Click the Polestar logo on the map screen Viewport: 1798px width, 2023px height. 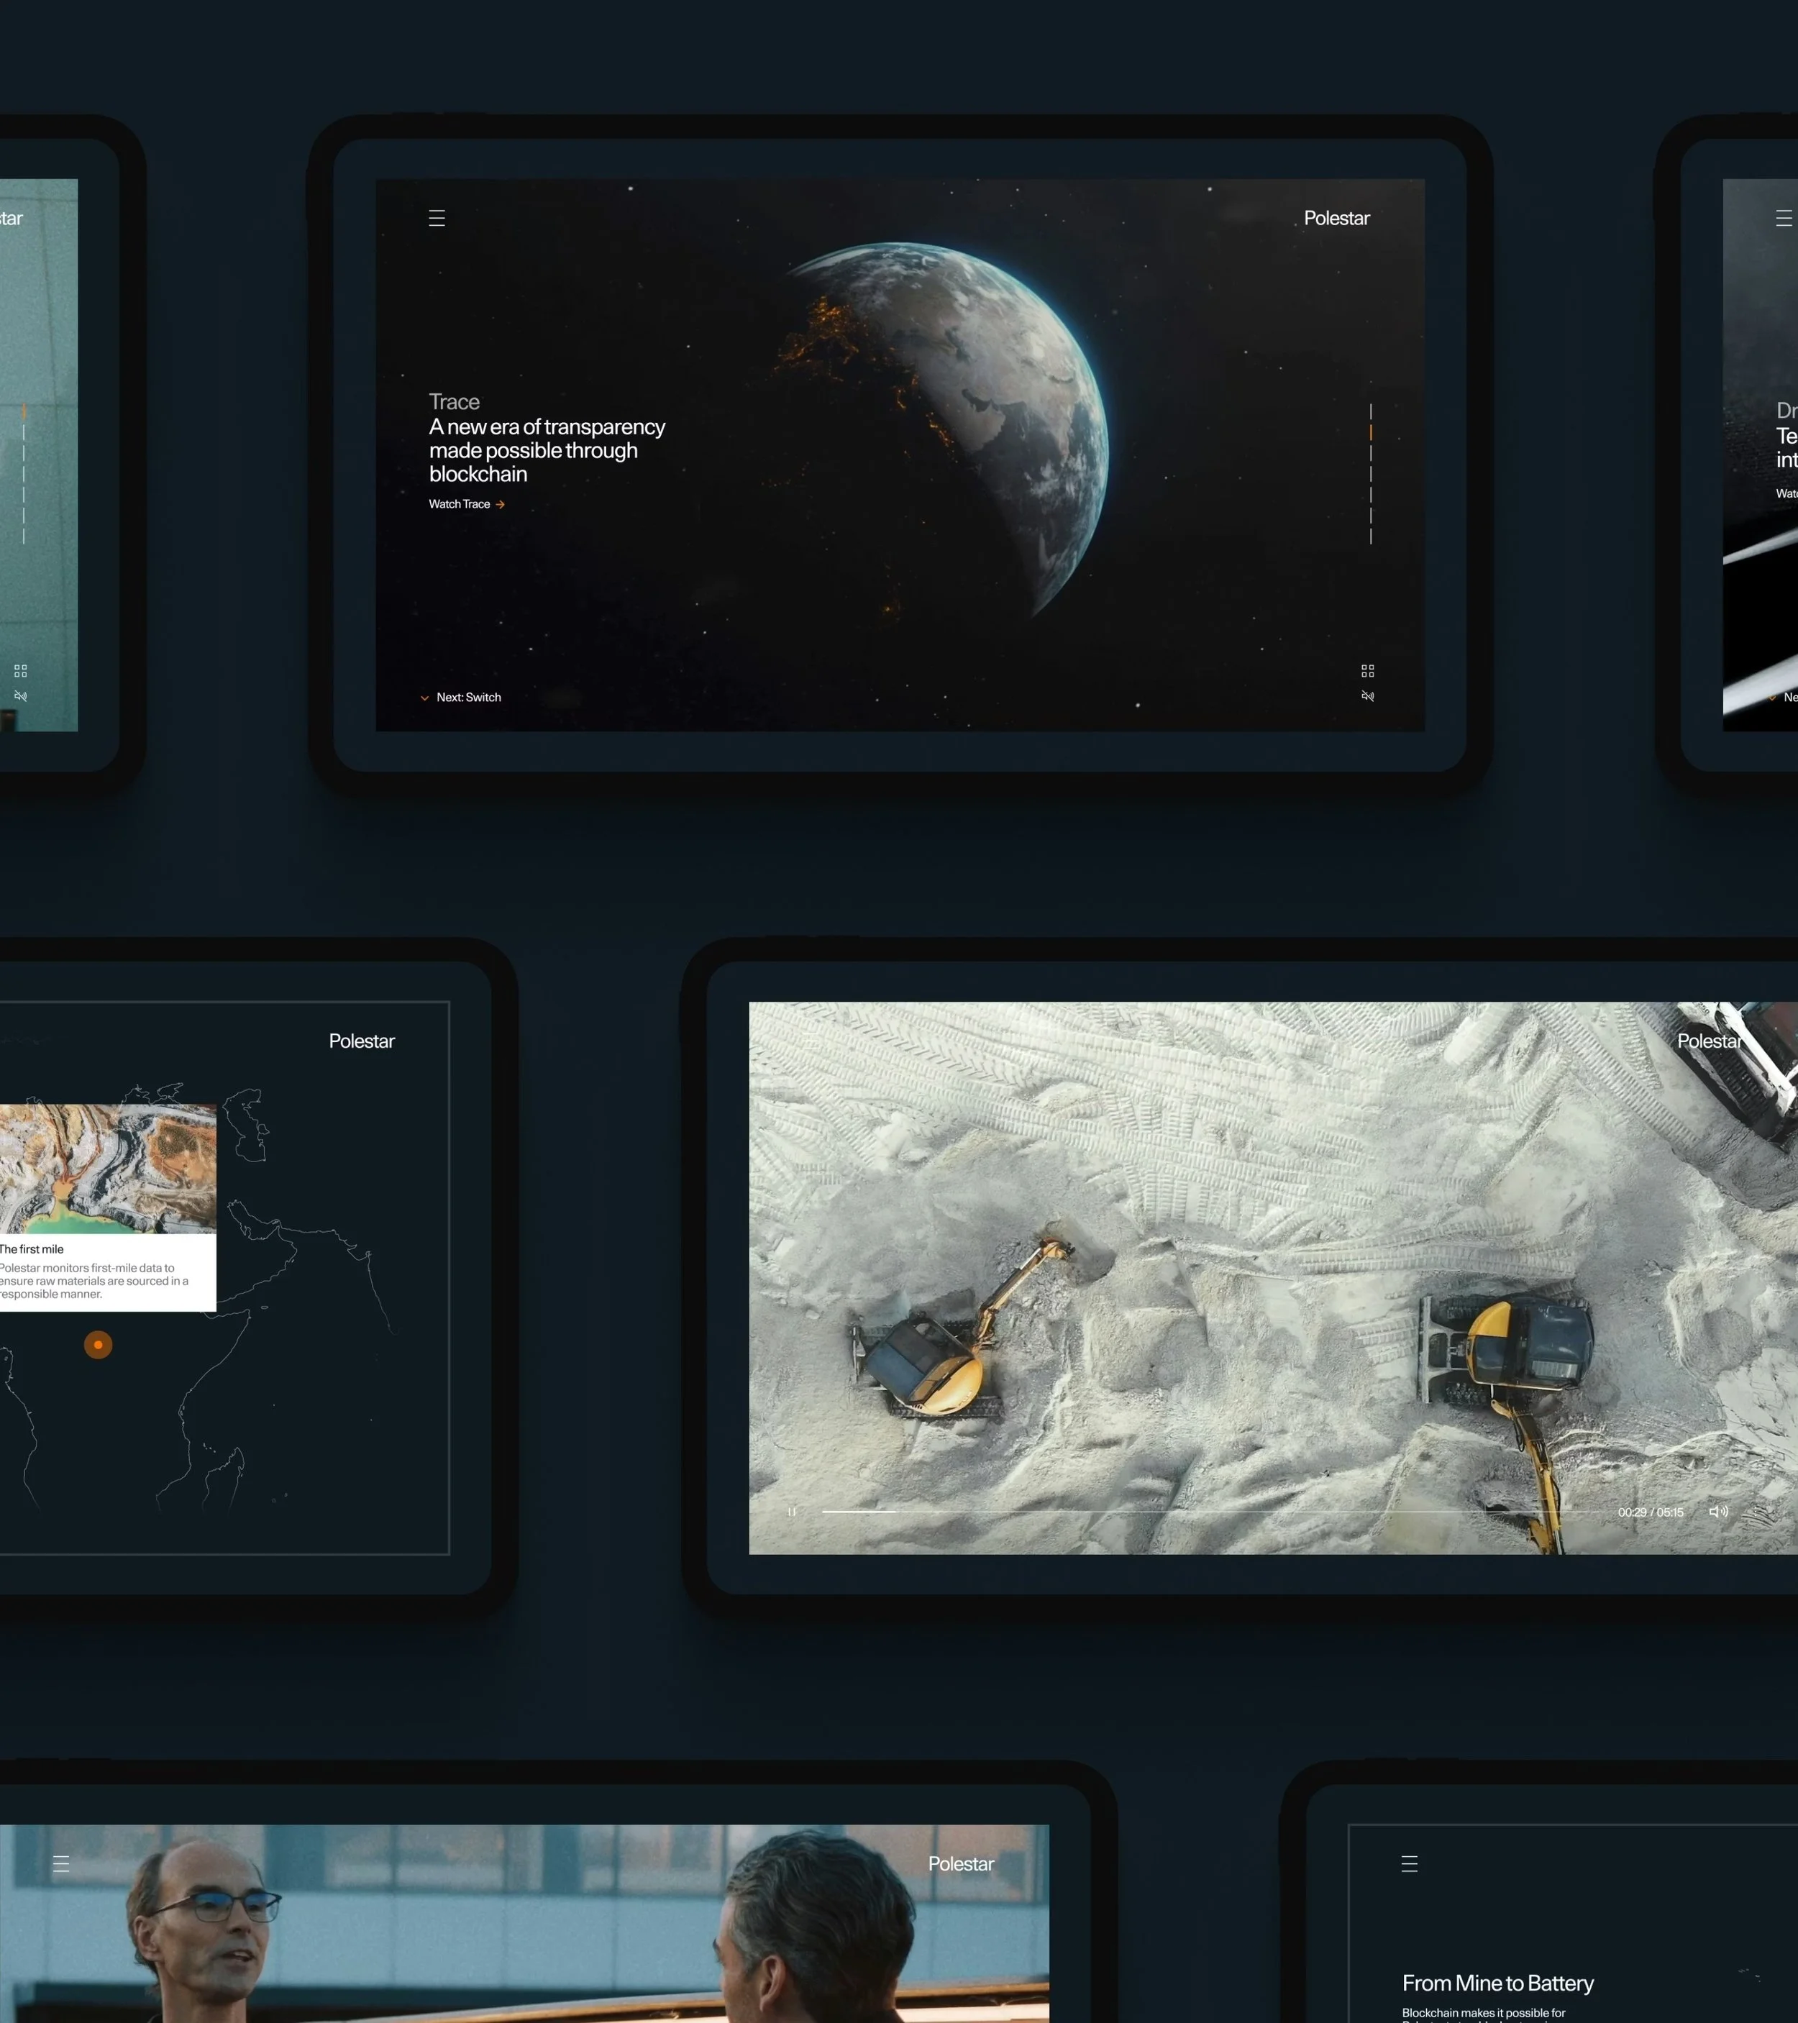(361, 1040)
